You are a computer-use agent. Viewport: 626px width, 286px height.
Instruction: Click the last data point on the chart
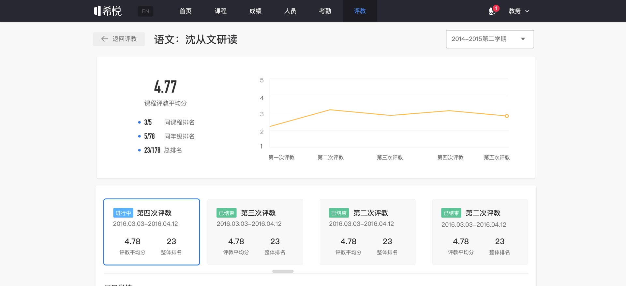(x=507, y=116)
